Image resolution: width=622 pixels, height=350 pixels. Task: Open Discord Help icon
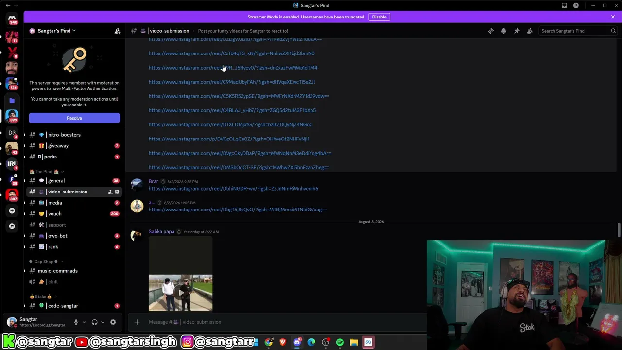click(576, 5)
